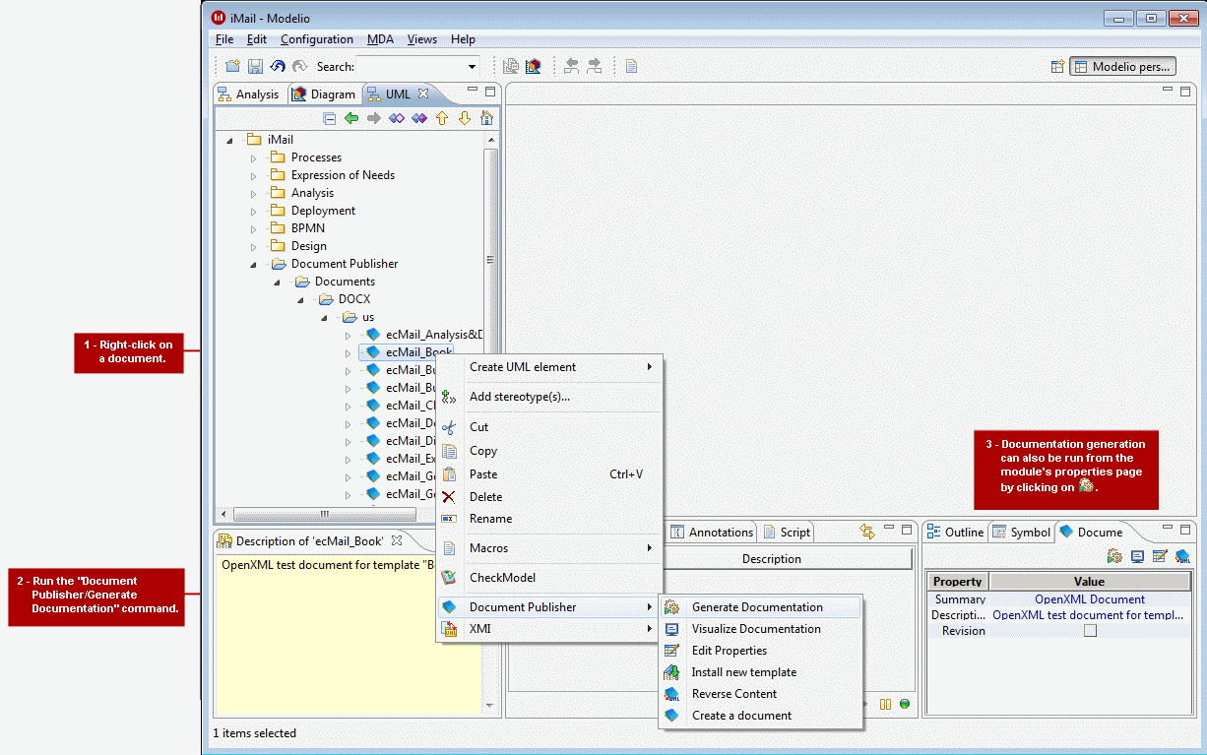Click the gray documents icon beside Search box
This screenshot has height=755, width=1207.
[511, 66]
